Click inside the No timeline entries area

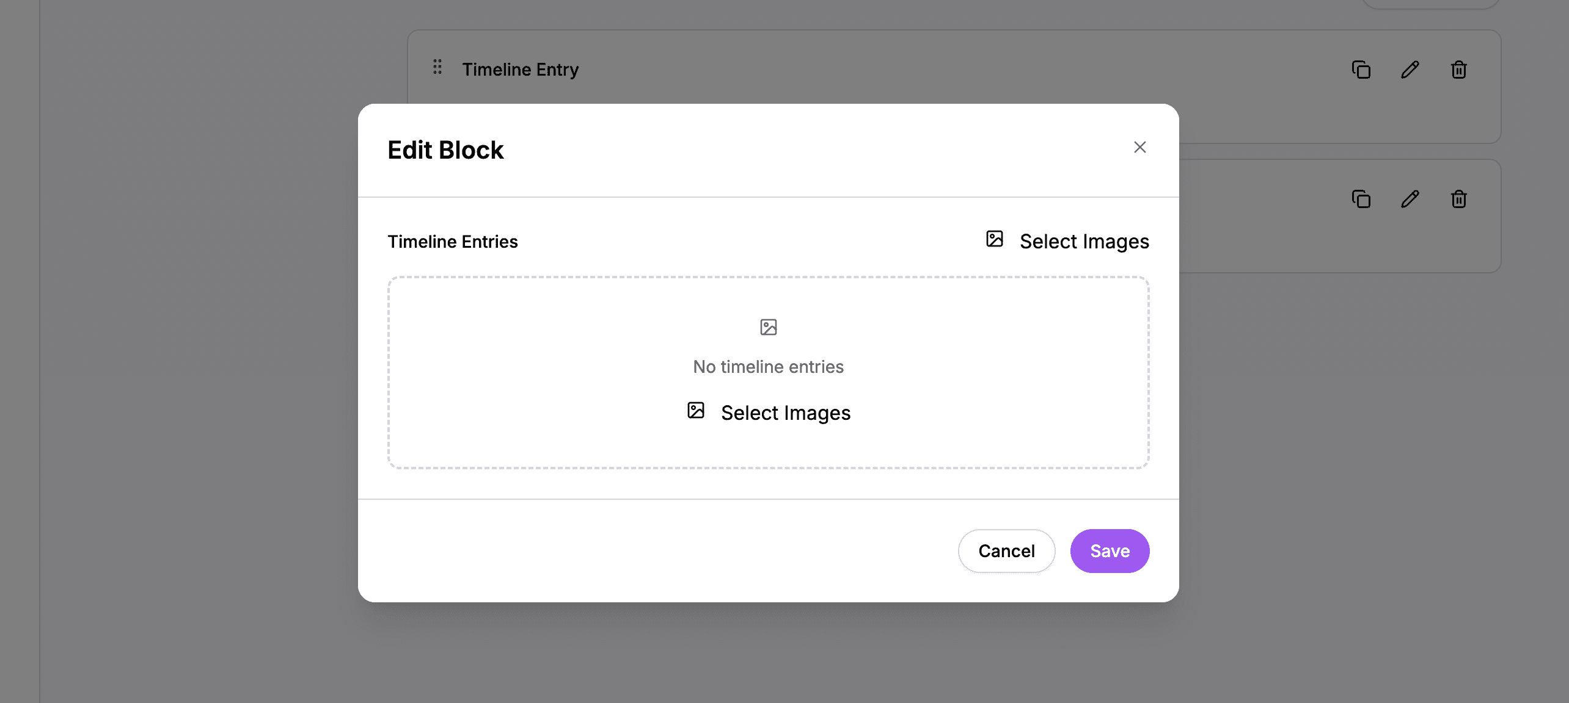tap(768, 366)
